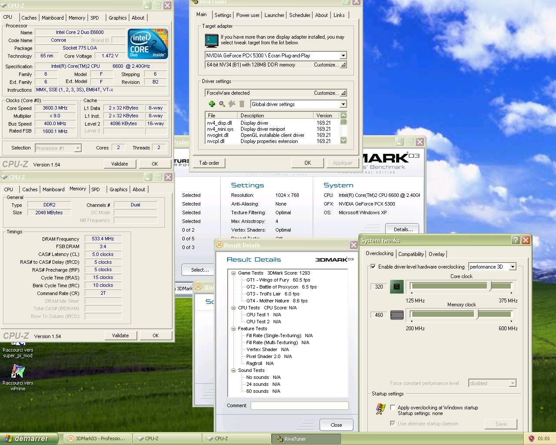Switch to RivaTuner taskbar item

click(x=306, y=438)
